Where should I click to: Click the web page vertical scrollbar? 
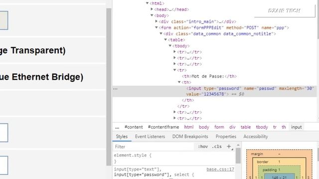109,87
